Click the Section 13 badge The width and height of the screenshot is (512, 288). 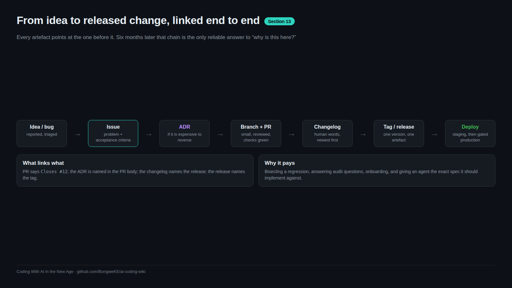click(x=279, y=21)
